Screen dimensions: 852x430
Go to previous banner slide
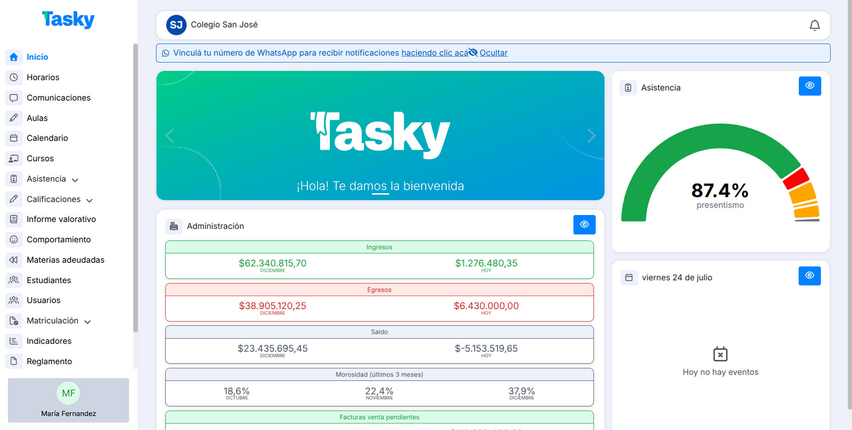coord(169,136)
